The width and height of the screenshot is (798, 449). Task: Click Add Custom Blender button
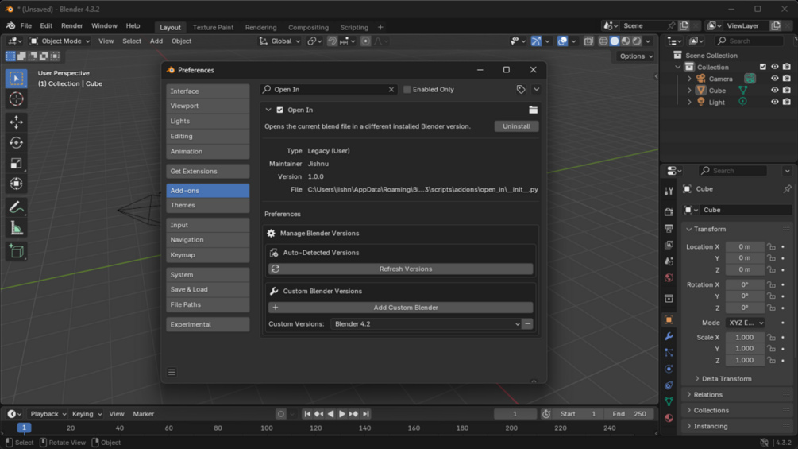coord(400,308)
